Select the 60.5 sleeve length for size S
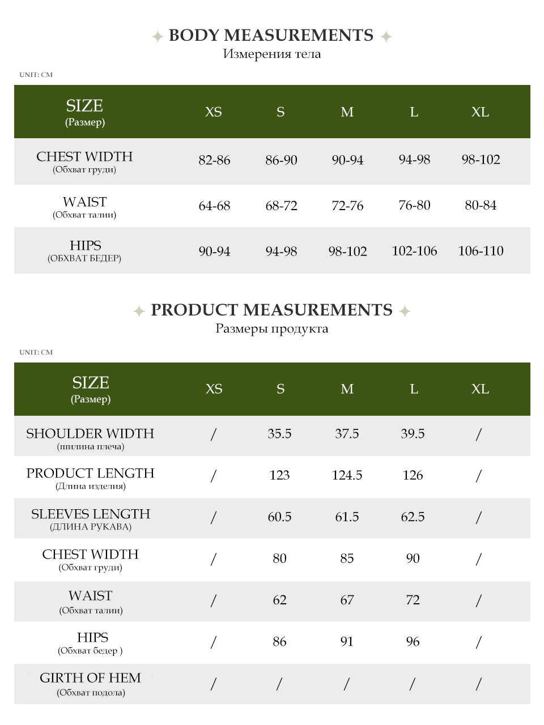Viewport: 544px width, 725px height. pyautogui.click(x=279, y=517)
